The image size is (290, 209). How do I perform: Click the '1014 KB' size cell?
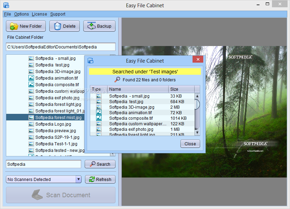click(179, 118)
